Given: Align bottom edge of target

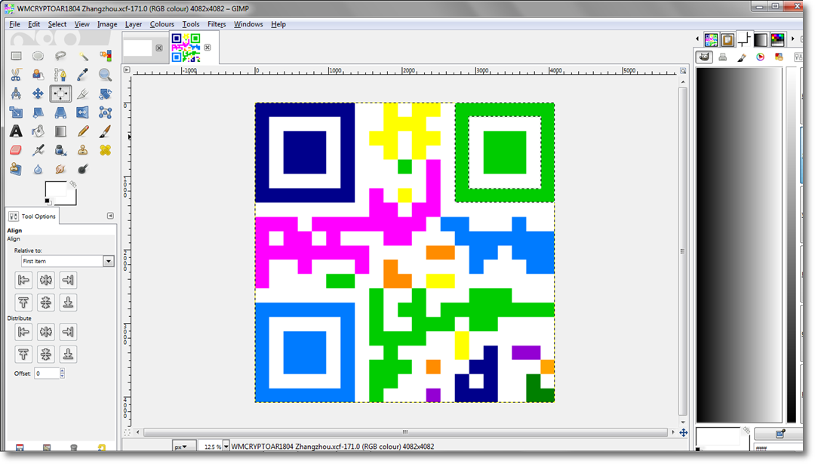Looking at the screenshot, I should [68, 303].
